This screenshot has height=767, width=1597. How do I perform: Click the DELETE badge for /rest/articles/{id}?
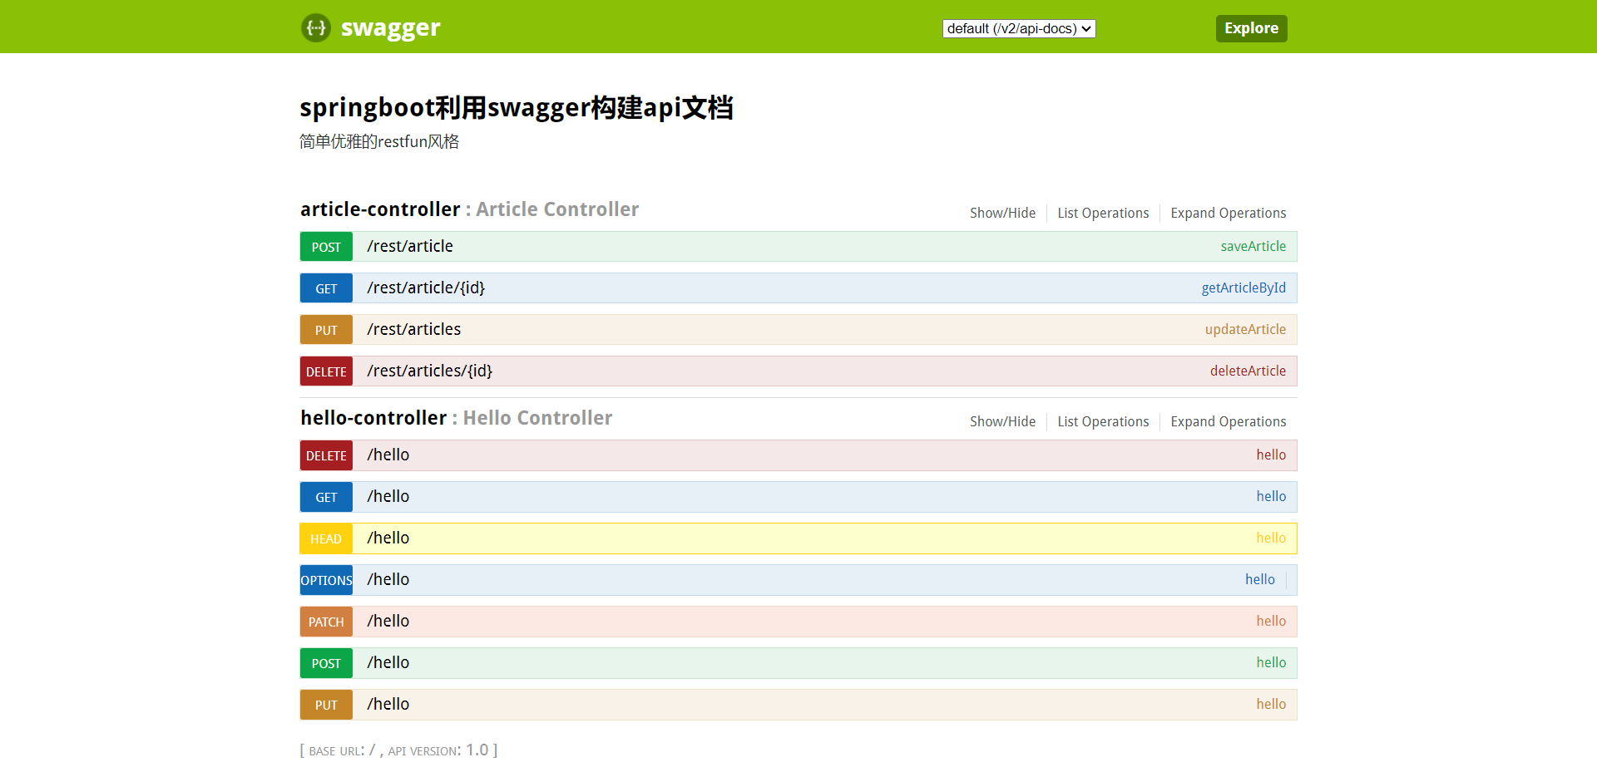click(x=326, y=371)
